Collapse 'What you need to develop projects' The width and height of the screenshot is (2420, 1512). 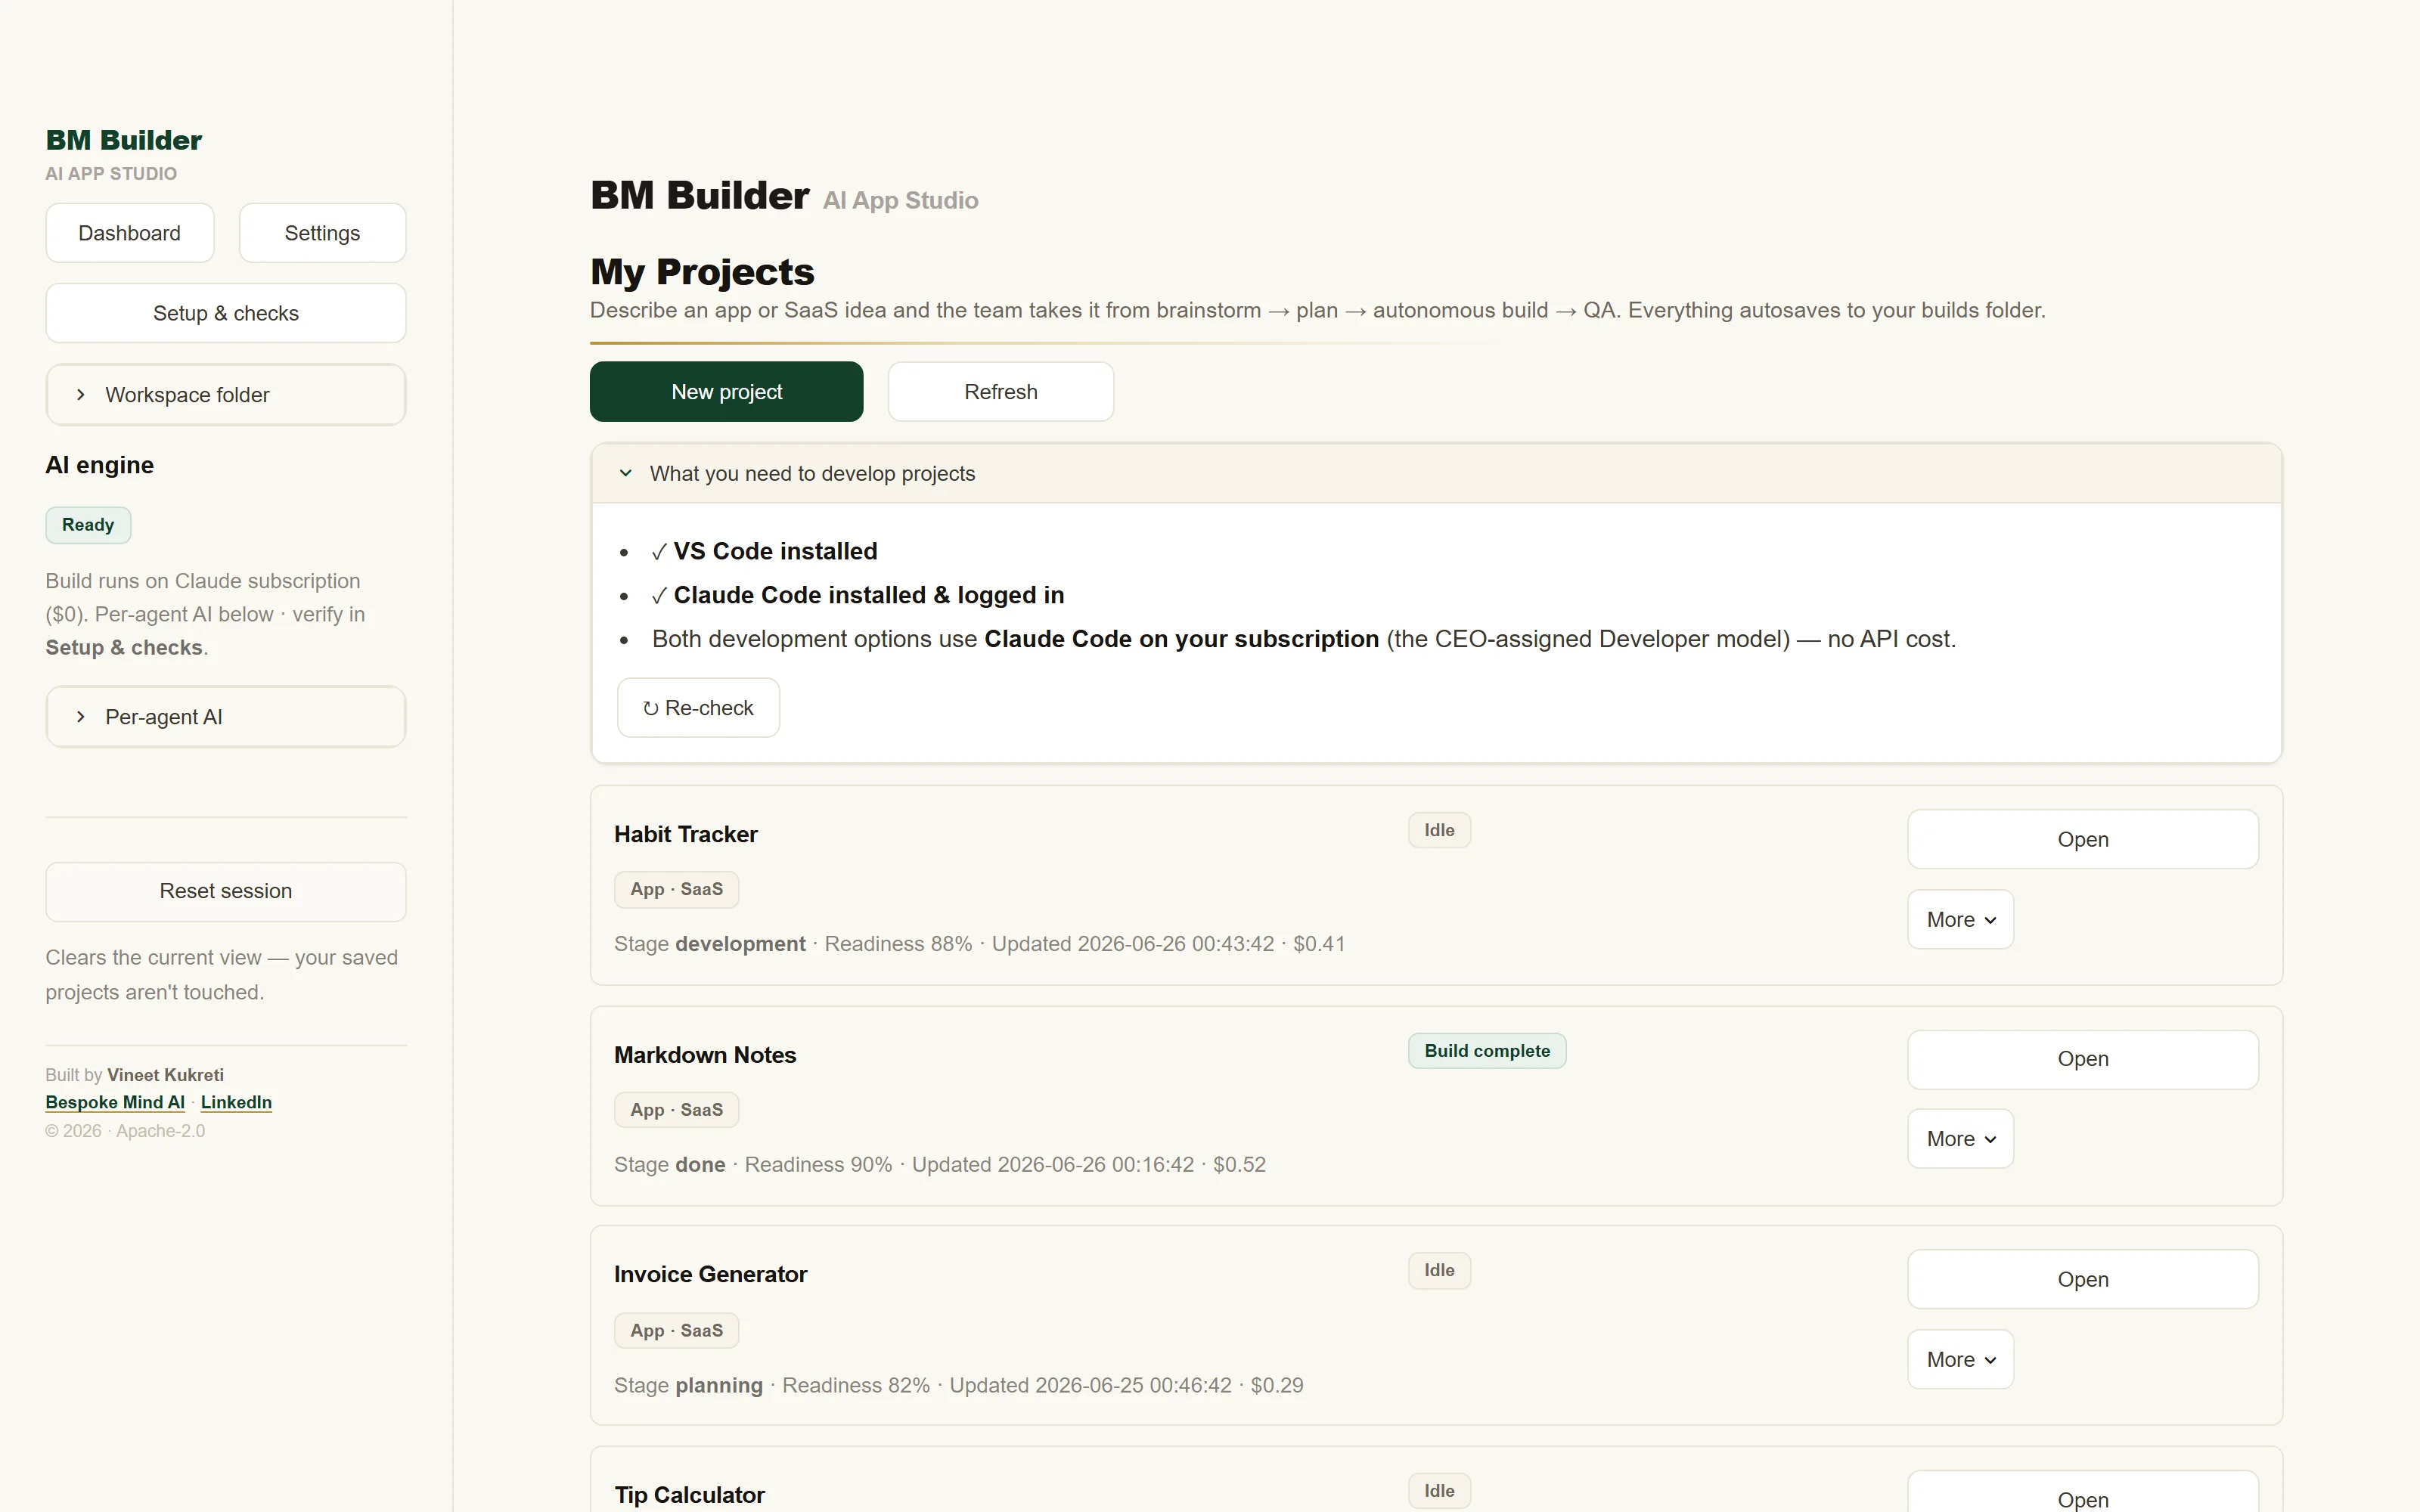coord(1436,474)
